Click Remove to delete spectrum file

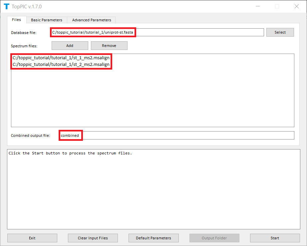(x=109, y=46)
